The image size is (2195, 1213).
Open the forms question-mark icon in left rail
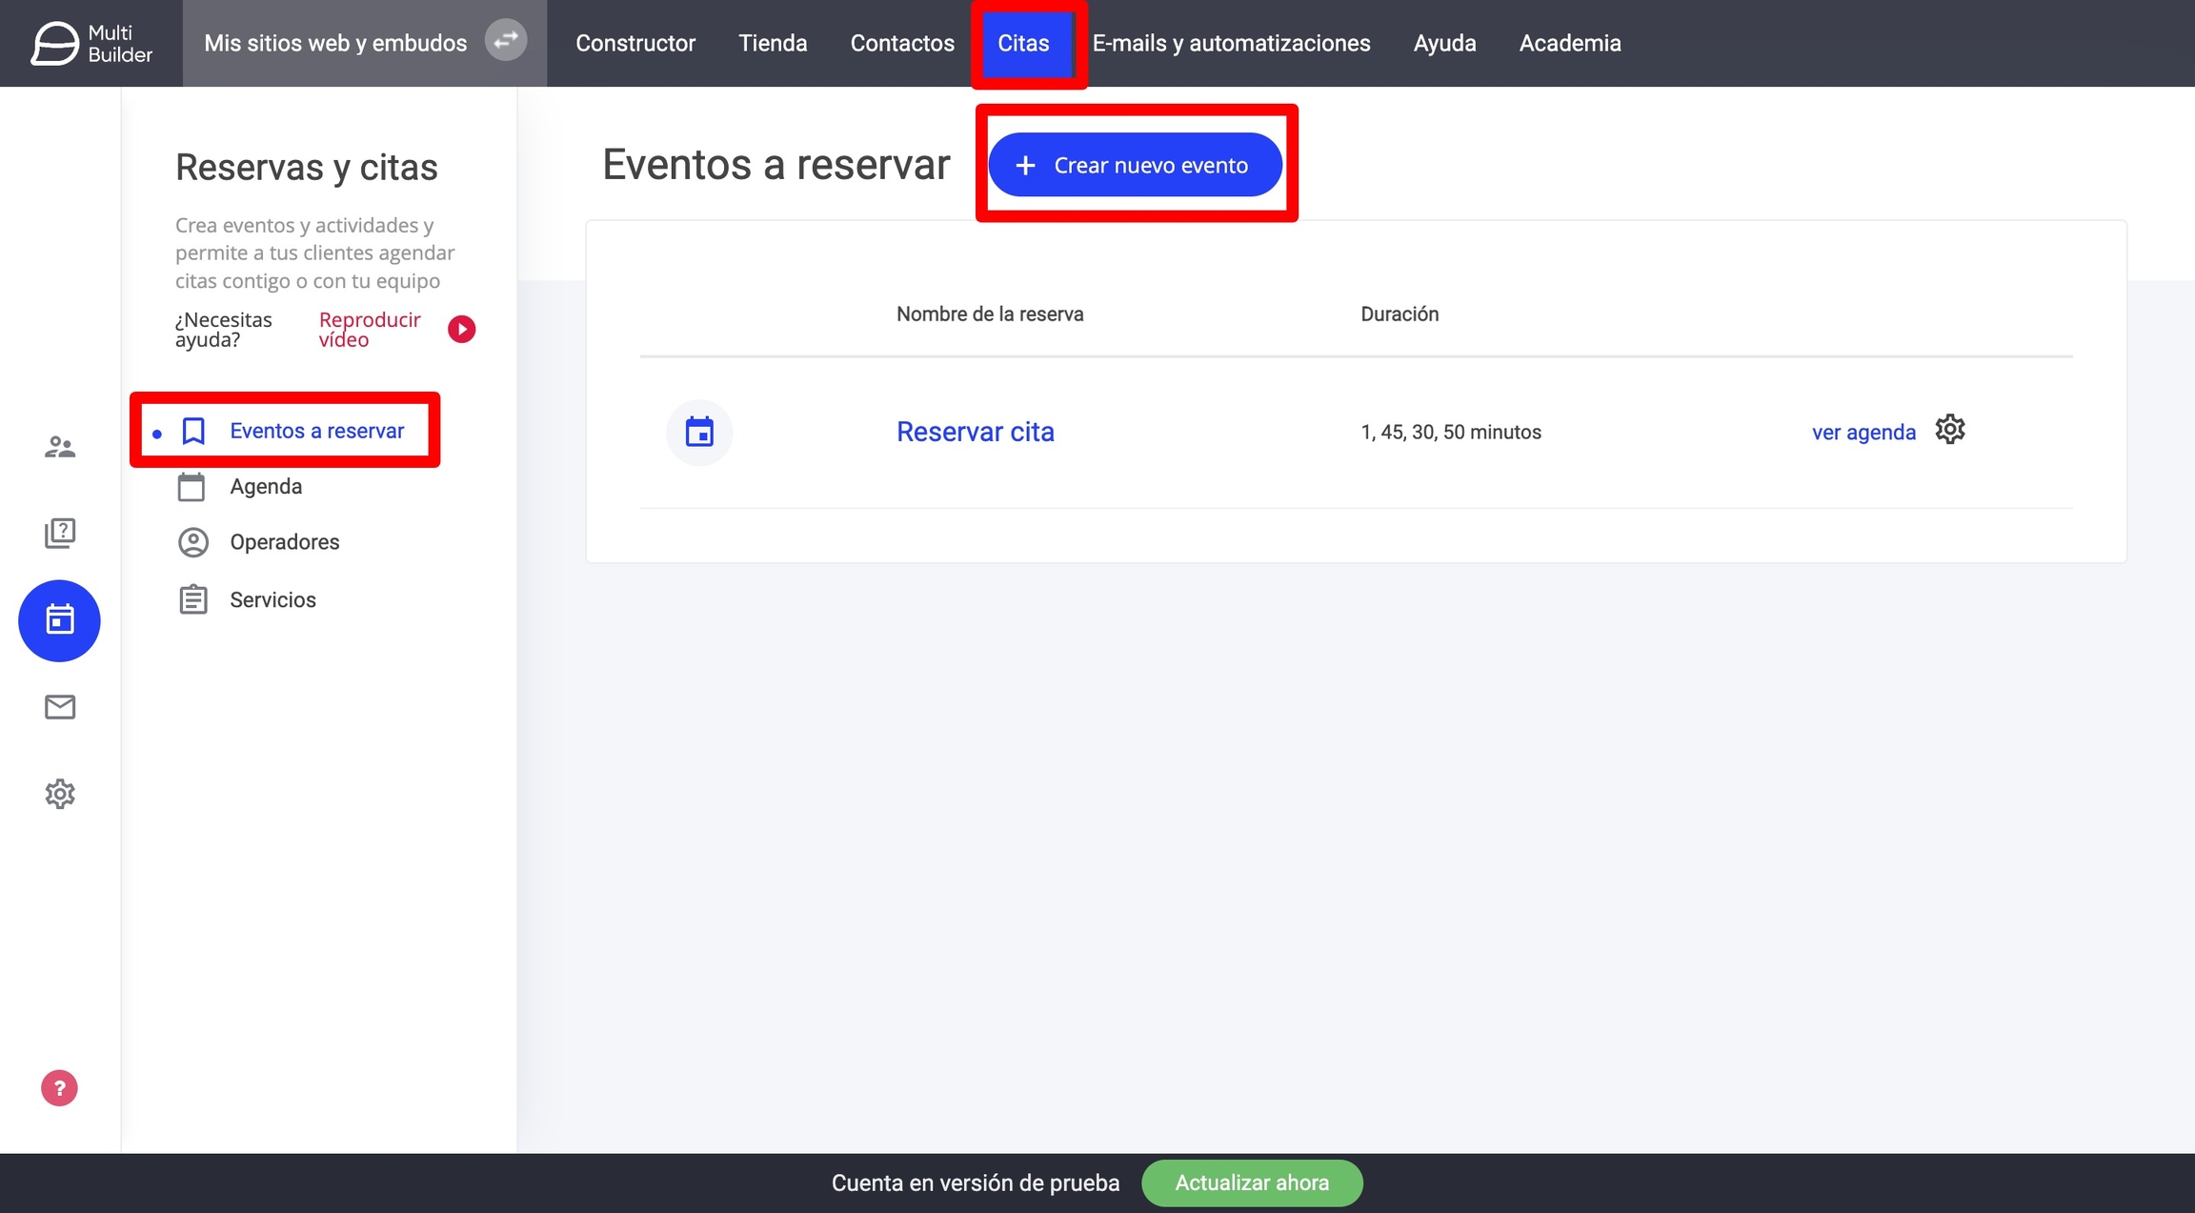60,533
